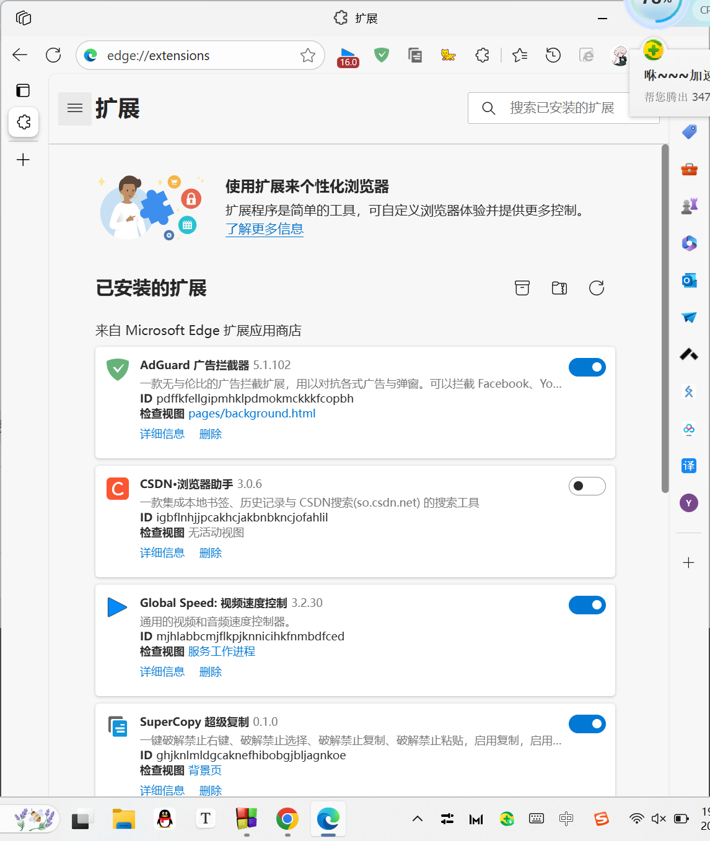The height and width of the screenshot is (841, 710).
Task: Open the Global Speed toolbar extension icon
Action: pyautogui.click(x=348, y=56)
